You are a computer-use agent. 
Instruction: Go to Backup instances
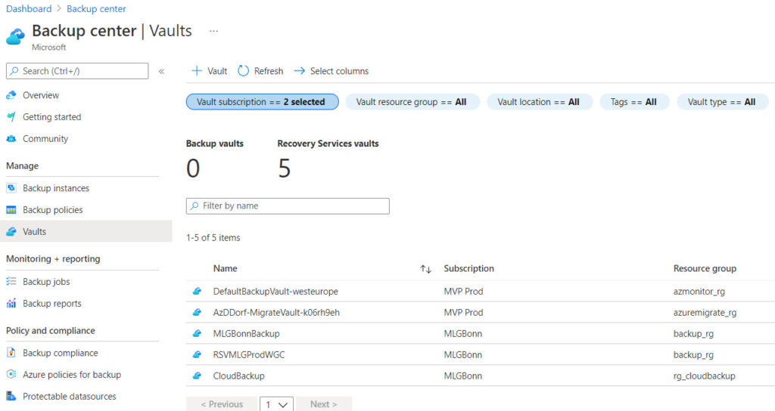click(56, 188)
